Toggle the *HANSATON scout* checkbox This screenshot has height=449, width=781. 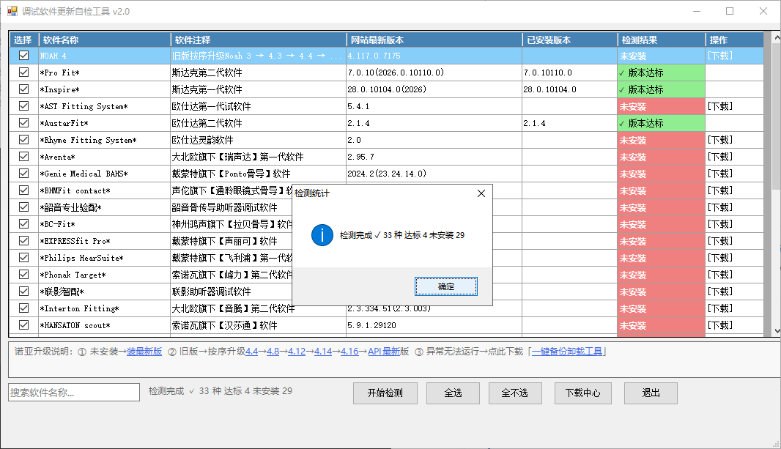click(23, 325)
